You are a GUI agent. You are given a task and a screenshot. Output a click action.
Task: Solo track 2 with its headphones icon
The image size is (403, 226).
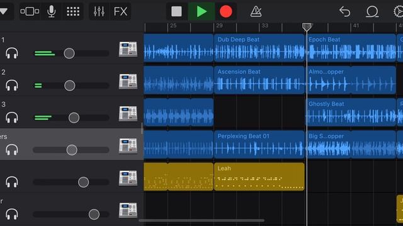(x=12, y=85)
